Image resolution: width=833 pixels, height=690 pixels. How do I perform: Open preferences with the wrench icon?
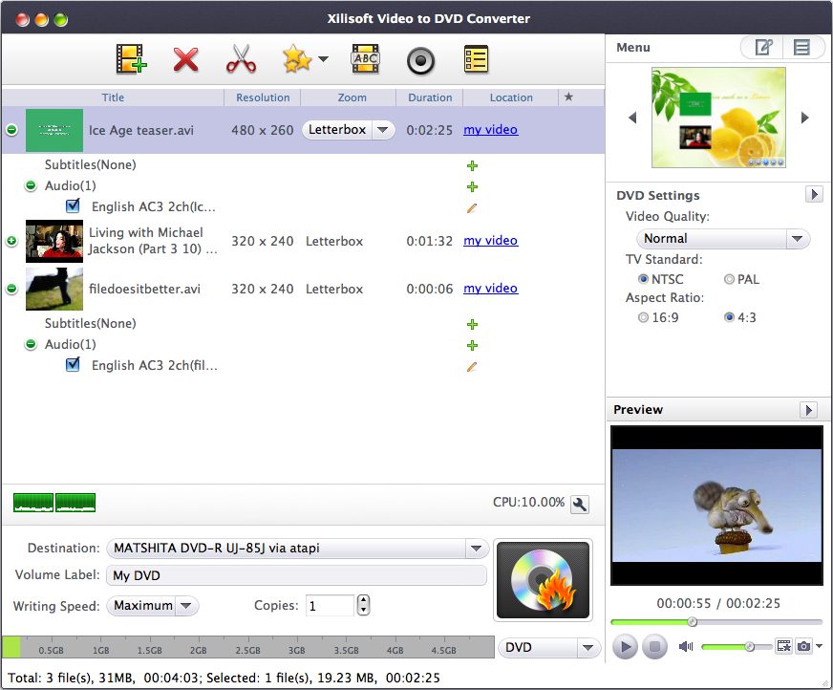click(579, 504)
